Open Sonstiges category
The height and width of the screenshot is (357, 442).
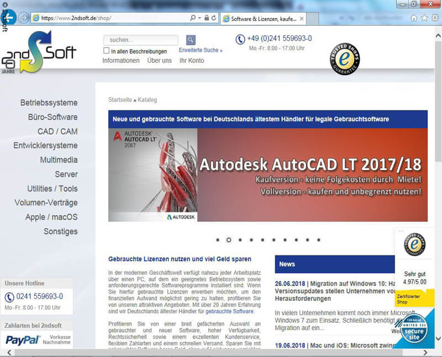coord(61,231)
